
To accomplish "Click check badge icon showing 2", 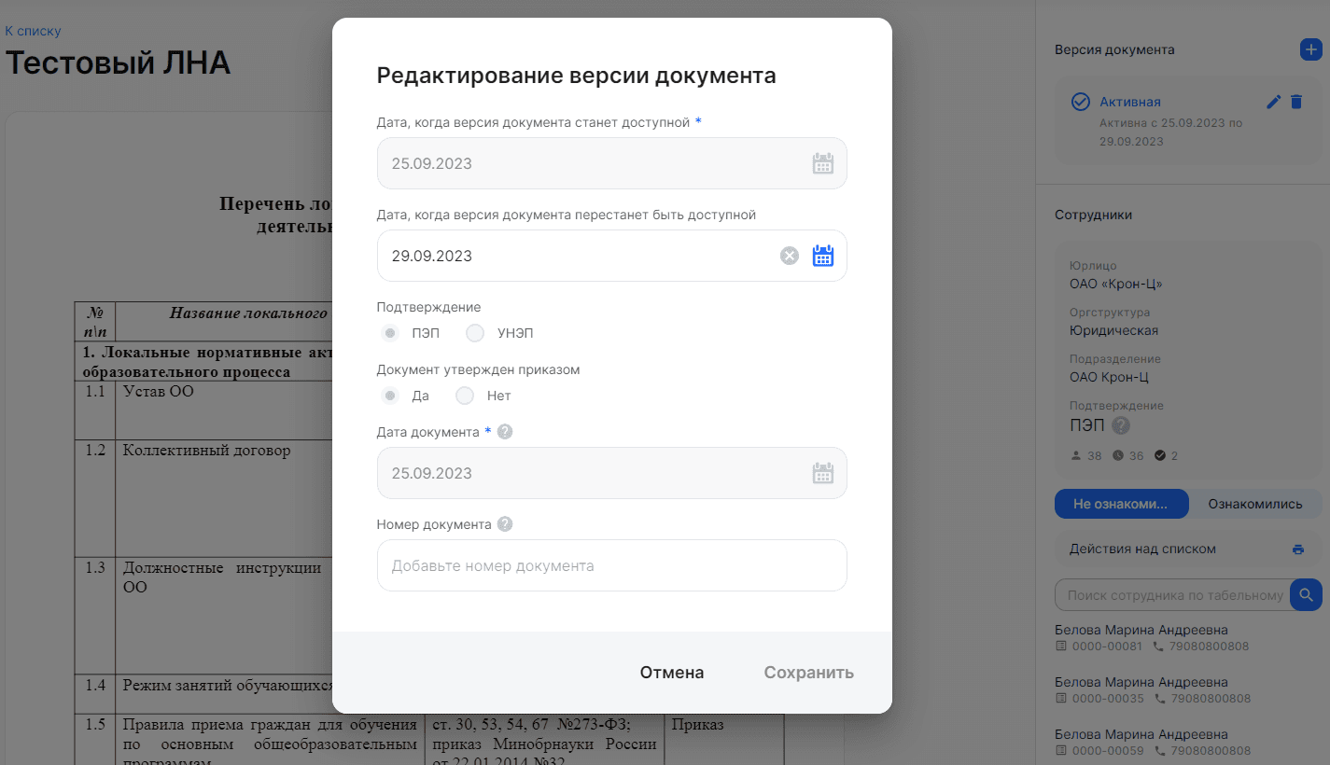I will point(1160,455).
